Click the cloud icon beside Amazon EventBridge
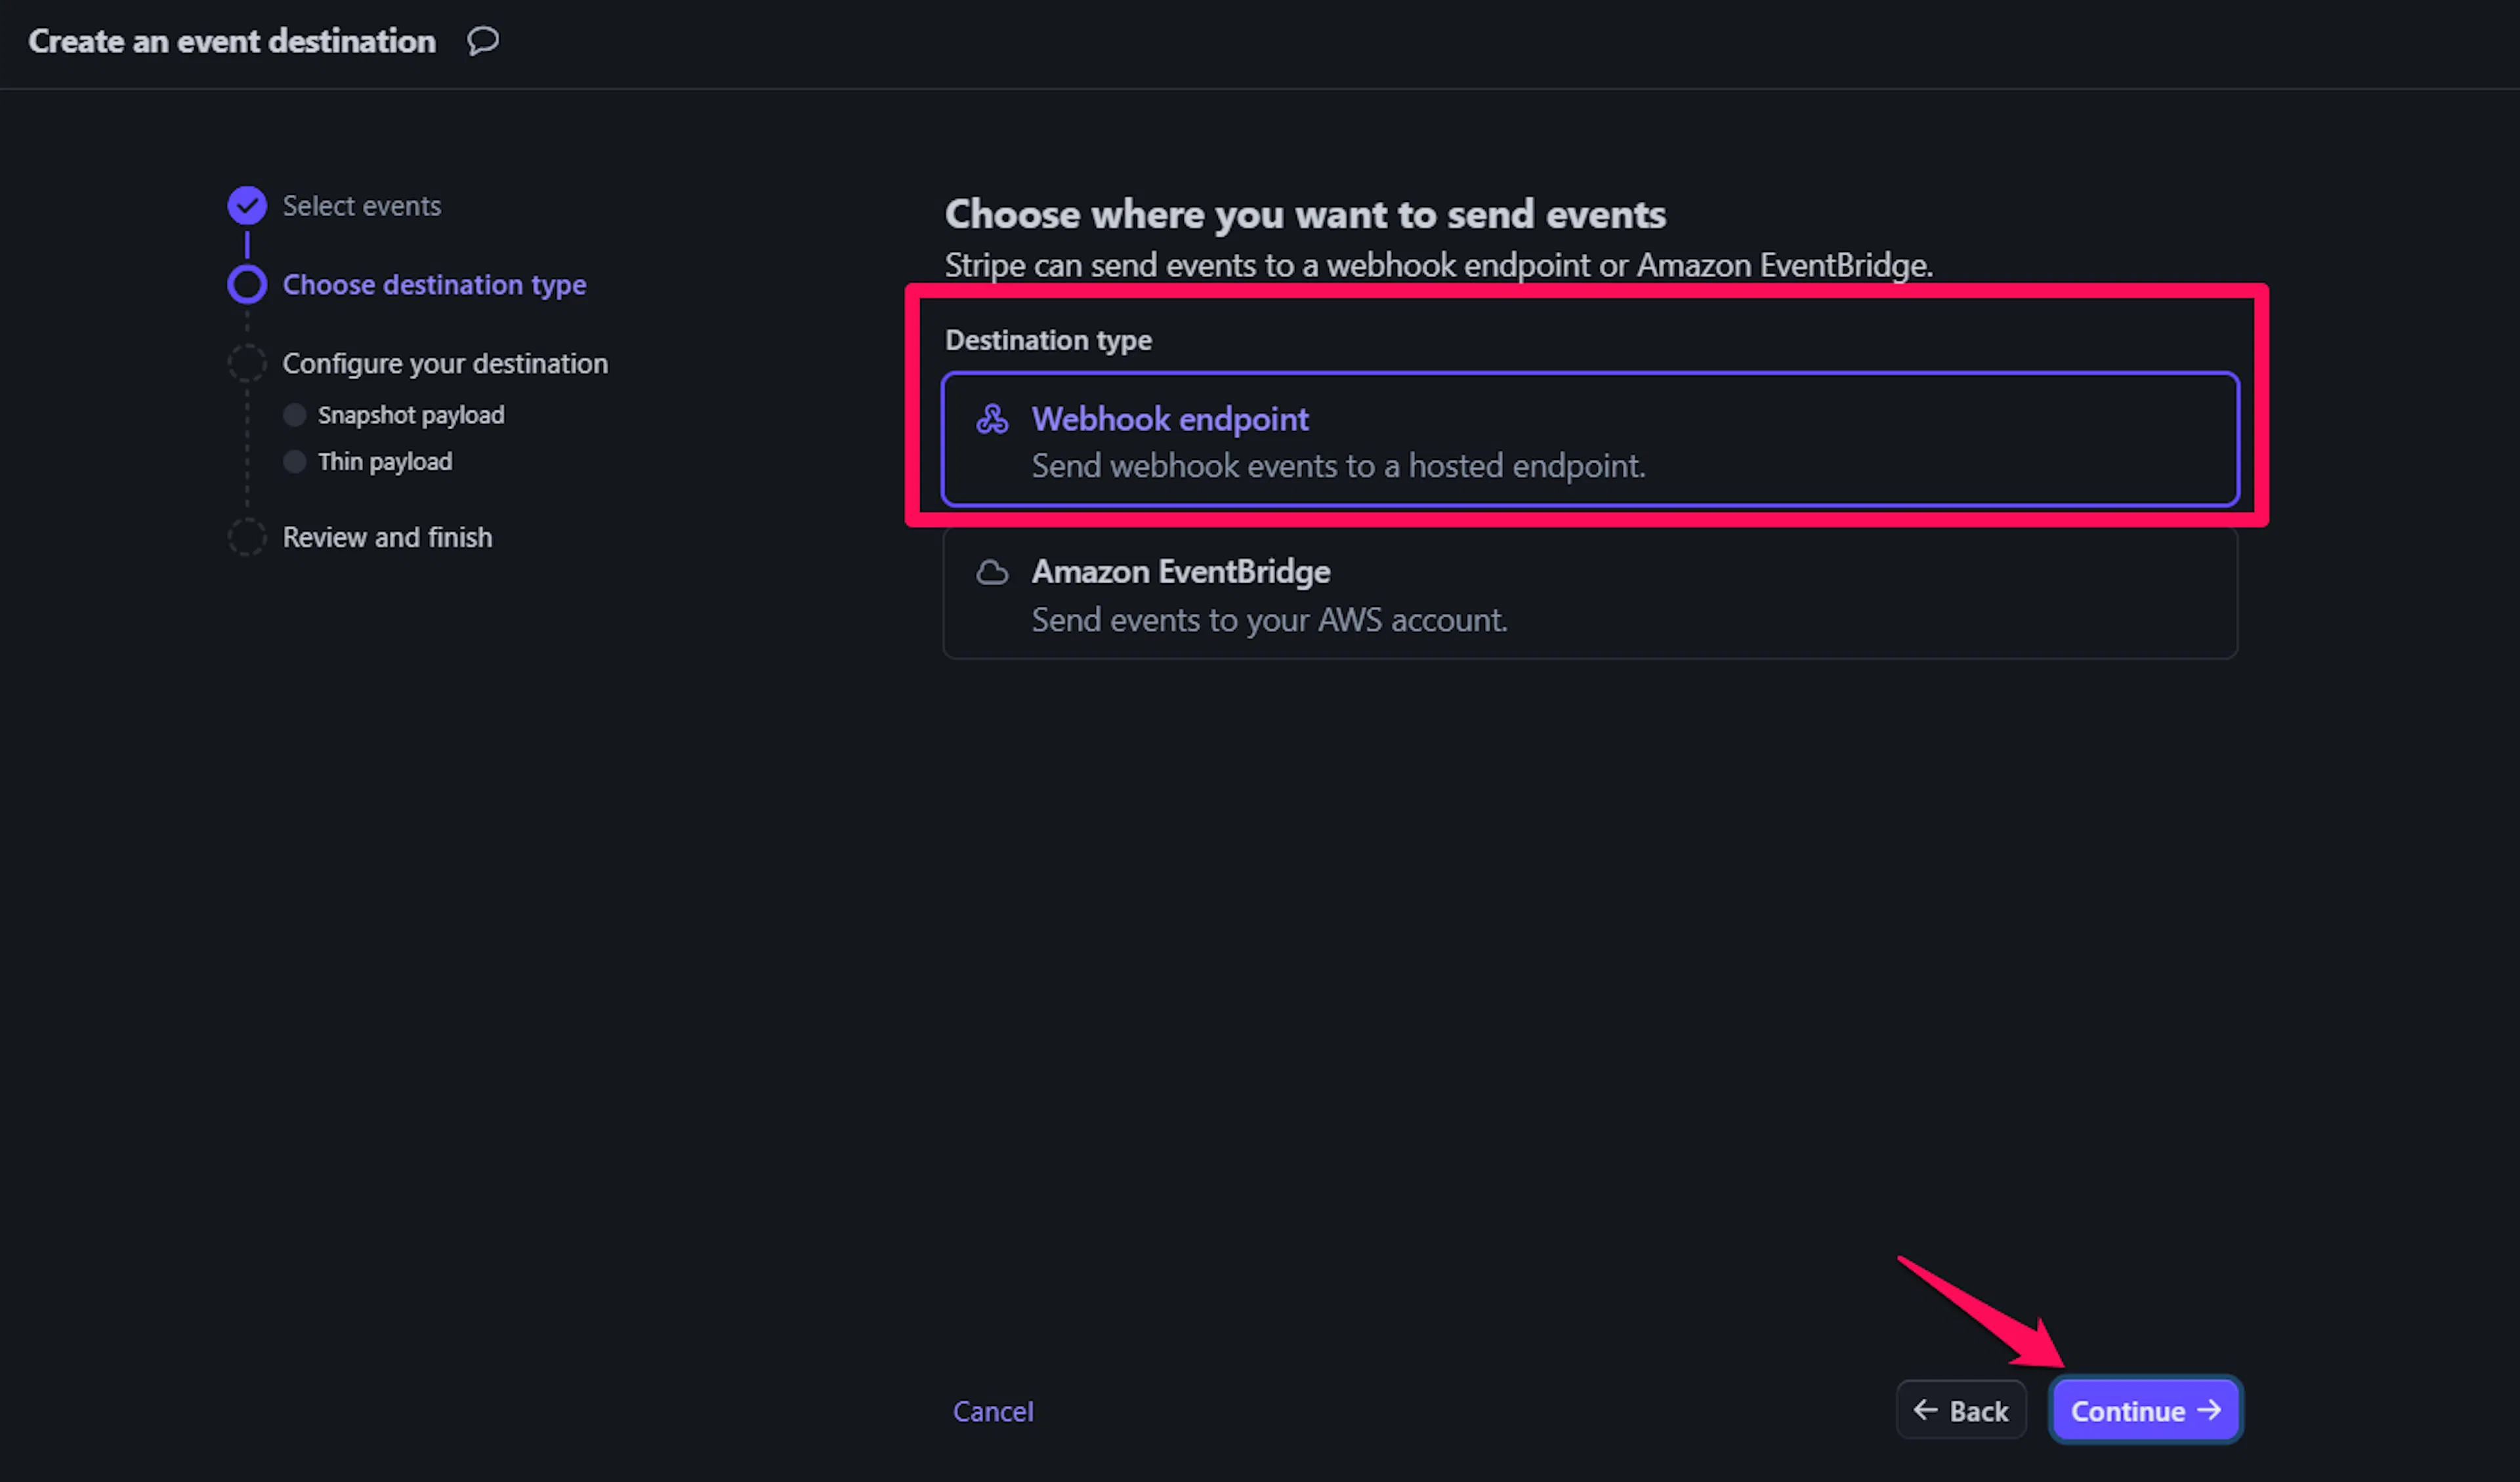The height and width of the screenshot is (1482, 2520). tap(992, 572)
